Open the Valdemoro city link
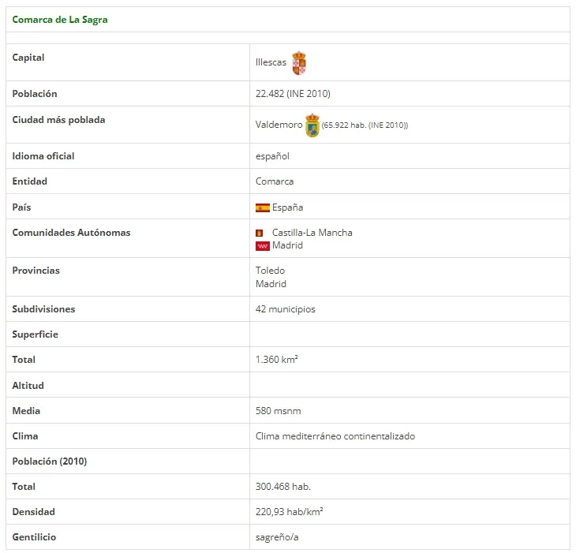576x553 pixels. (279, 125)
